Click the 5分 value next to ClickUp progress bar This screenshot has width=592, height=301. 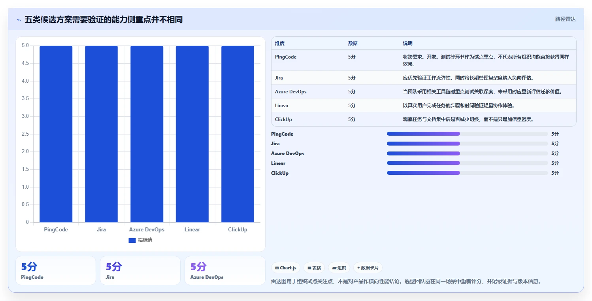(555, 173)
